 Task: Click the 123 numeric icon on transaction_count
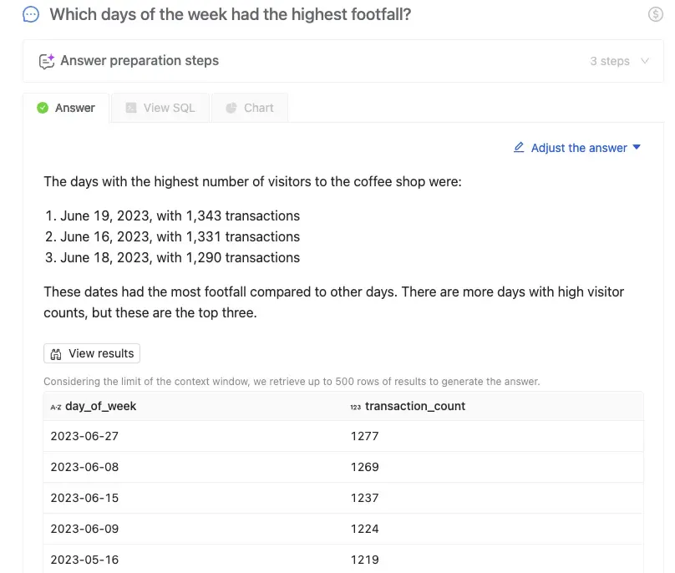pyautogui.click(x=356, y=407)
